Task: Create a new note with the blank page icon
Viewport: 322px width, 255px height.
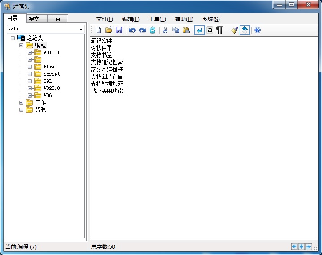Action: coord(99,30)
